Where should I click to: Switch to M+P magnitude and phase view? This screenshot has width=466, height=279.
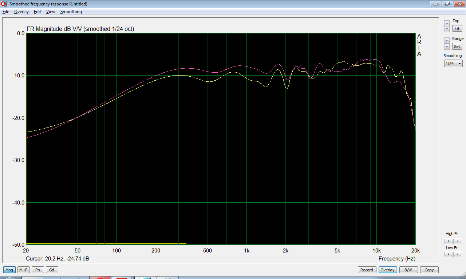(x=24, y=270)
